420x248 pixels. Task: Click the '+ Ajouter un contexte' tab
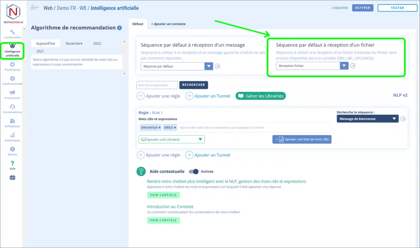(x=168, y=24)
